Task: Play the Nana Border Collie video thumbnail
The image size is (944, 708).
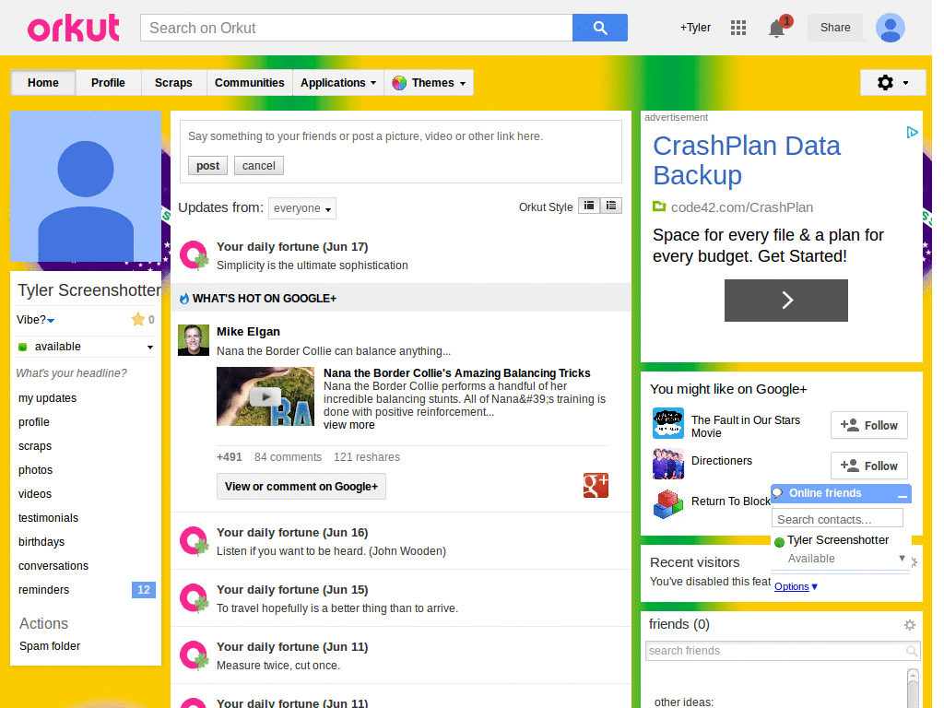Action: click(x=265, y=396)
